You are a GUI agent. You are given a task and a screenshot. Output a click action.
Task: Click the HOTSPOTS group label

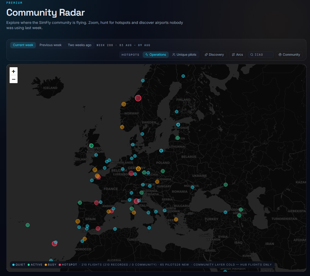pyautogui.click(x=130, y=55)
